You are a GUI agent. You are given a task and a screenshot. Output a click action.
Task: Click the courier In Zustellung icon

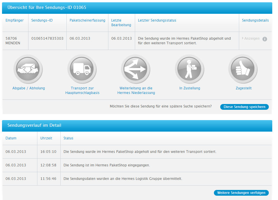[189, 69]
